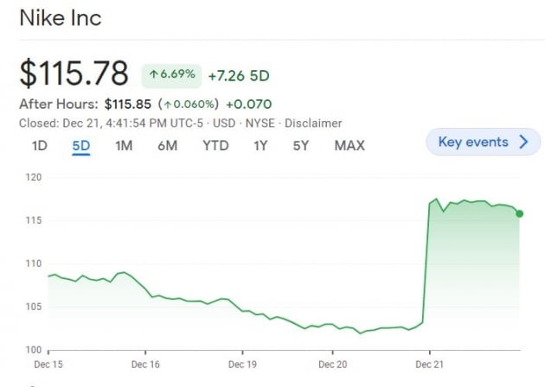Show the YTD price chart

(x=215, y=145)
